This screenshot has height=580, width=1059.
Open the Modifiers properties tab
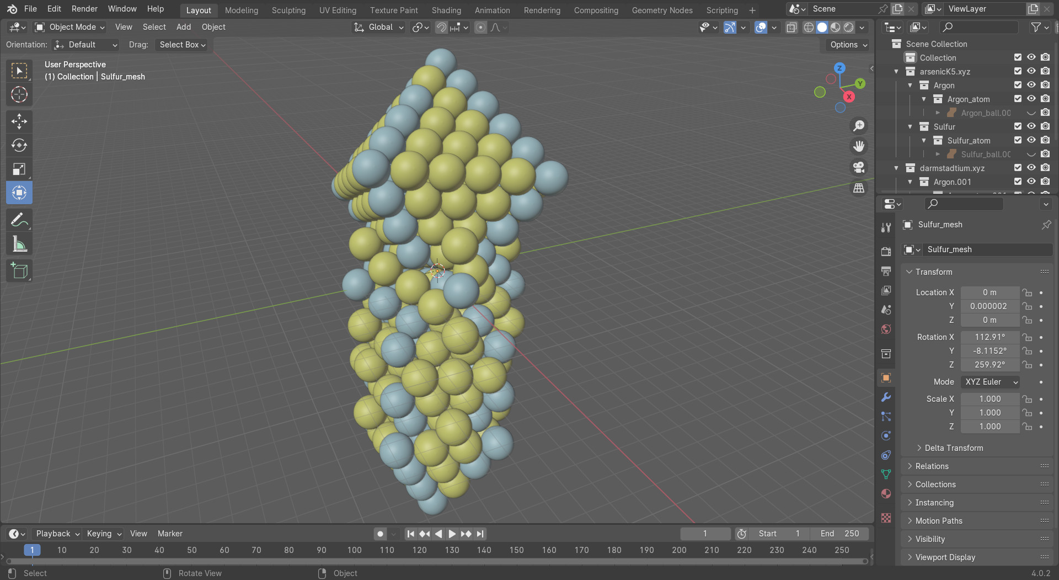[886, 397]
